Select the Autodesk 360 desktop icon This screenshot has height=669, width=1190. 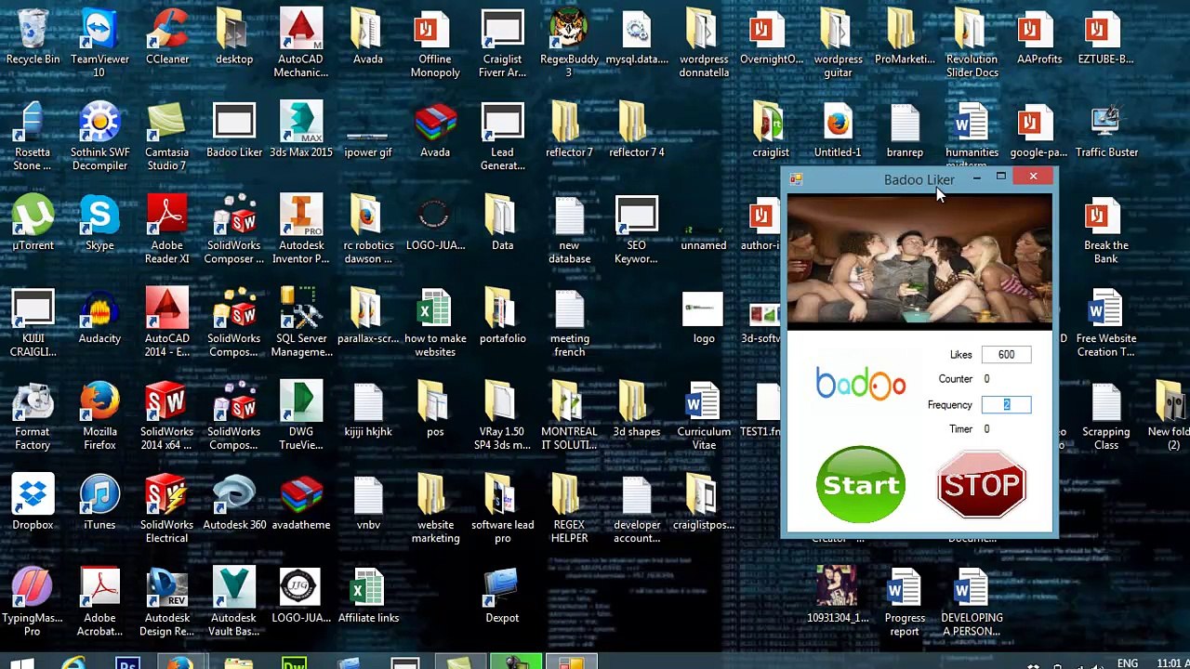(234, 503)
